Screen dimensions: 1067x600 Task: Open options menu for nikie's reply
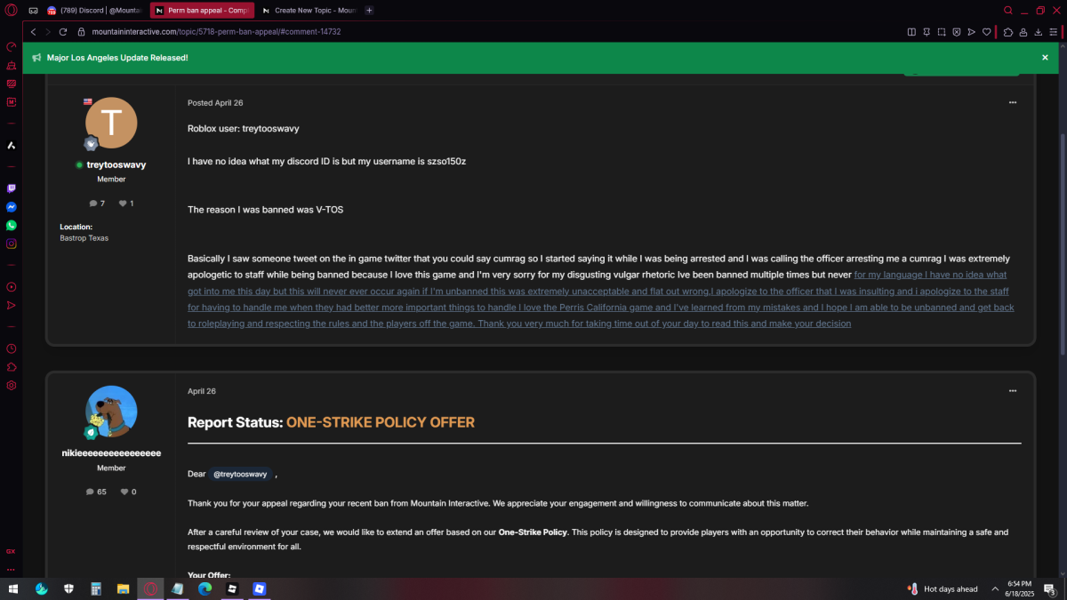1012,391
